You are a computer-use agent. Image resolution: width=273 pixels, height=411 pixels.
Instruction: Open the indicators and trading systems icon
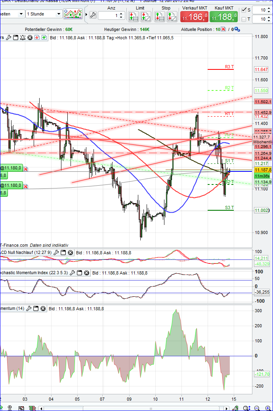click(x=73, y=14)
